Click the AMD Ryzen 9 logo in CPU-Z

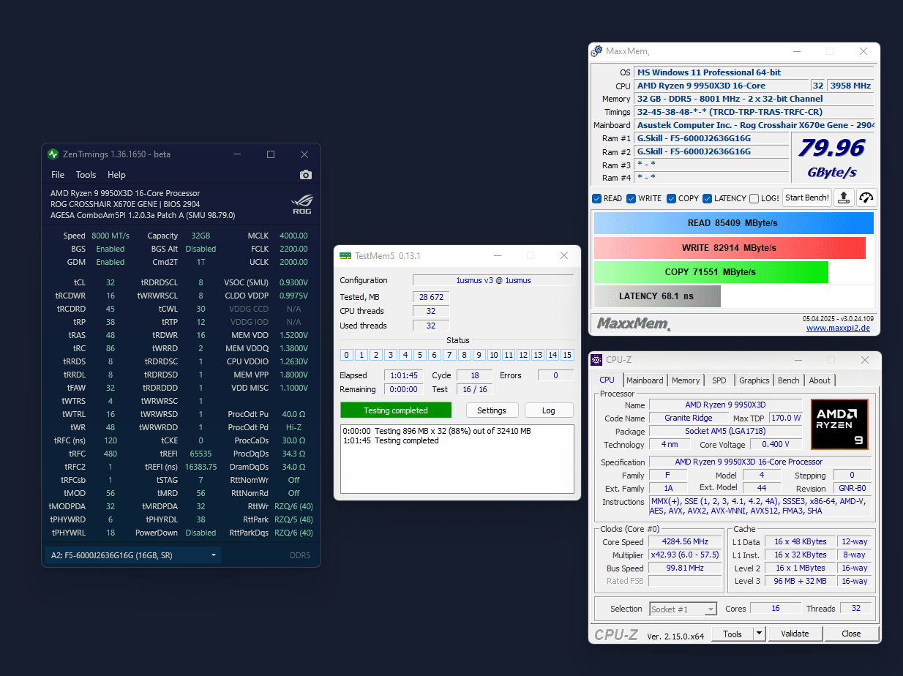(x=839, y=424)
